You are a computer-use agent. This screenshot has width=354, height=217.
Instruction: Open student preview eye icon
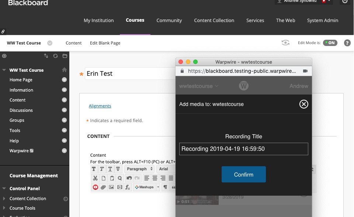coord(285,43)
